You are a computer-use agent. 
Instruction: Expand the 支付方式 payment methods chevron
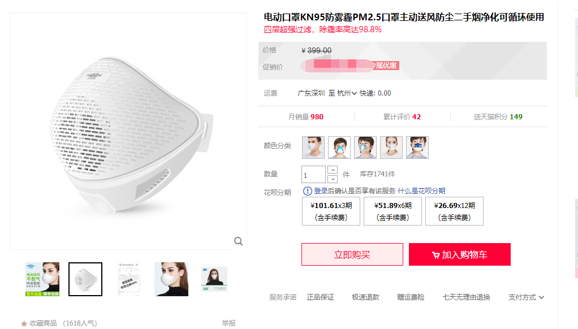[x=541, y=297]
